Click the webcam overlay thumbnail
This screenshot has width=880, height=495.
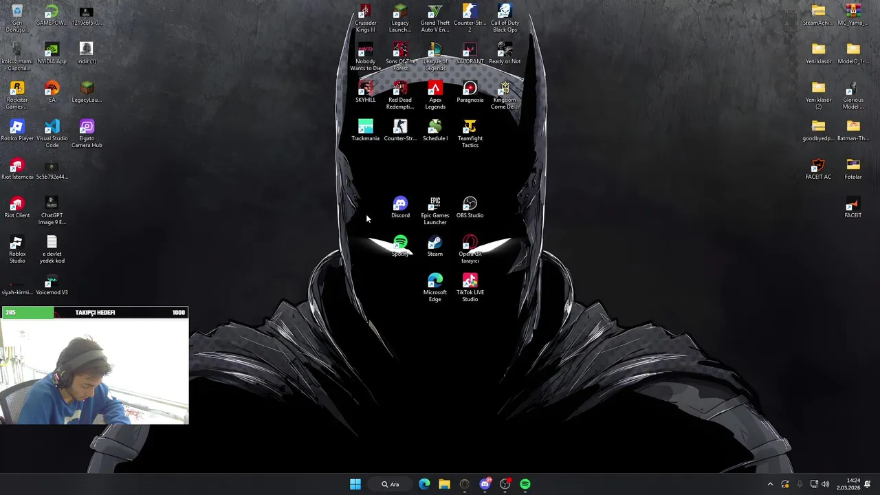[95, 371]
